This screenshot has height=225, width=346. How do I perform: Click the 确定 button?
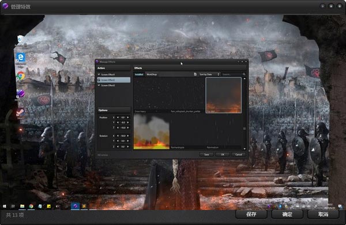[287, 214]
